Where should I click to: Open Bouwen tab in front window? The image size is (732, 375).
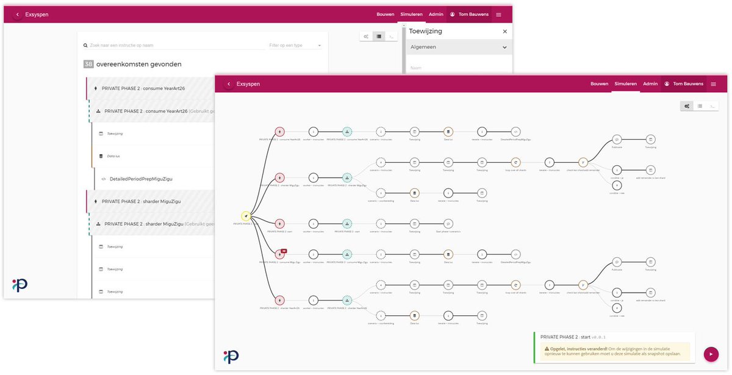[599, 84]
